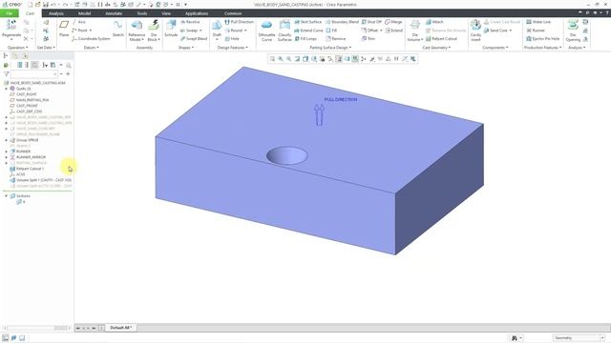Click the Default All sheet tab
Image resolution: width=611 pixels, height=343 pixels.
point(120,328)
